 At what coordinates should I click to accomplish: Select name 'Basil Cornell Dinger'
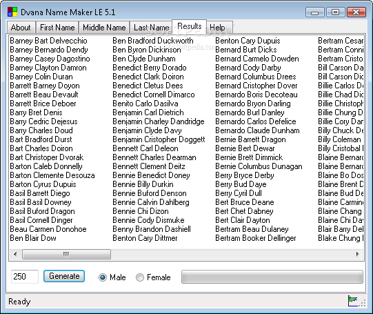[41, 220]
